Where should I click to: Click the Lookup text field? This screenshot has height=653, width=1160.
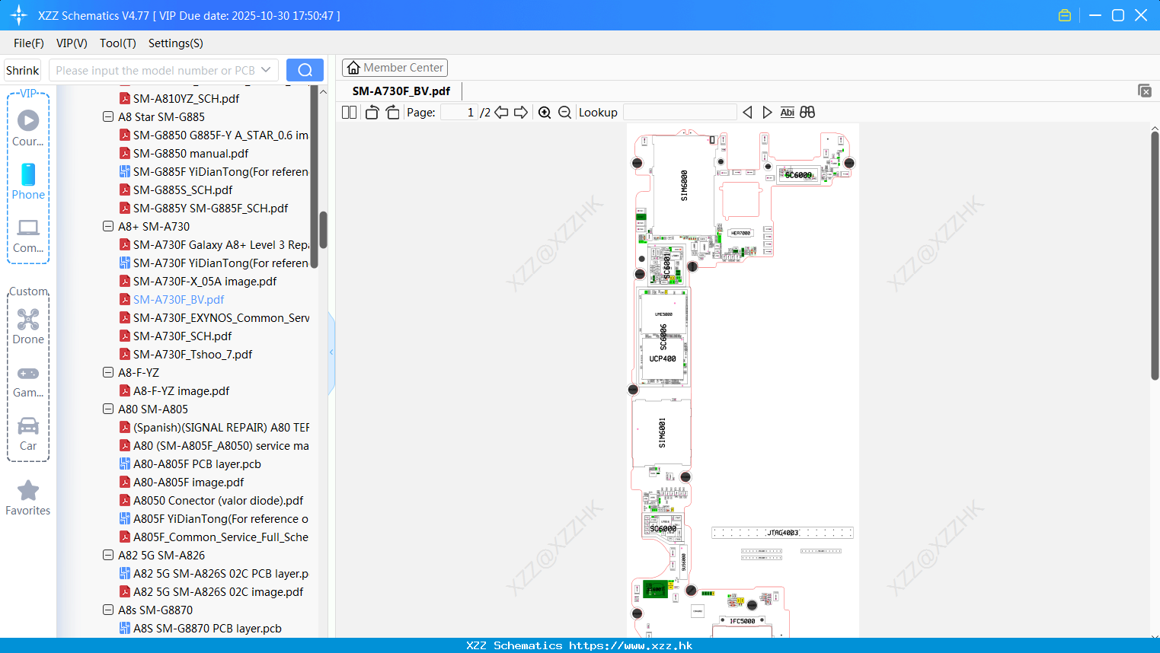pos(679,112)
